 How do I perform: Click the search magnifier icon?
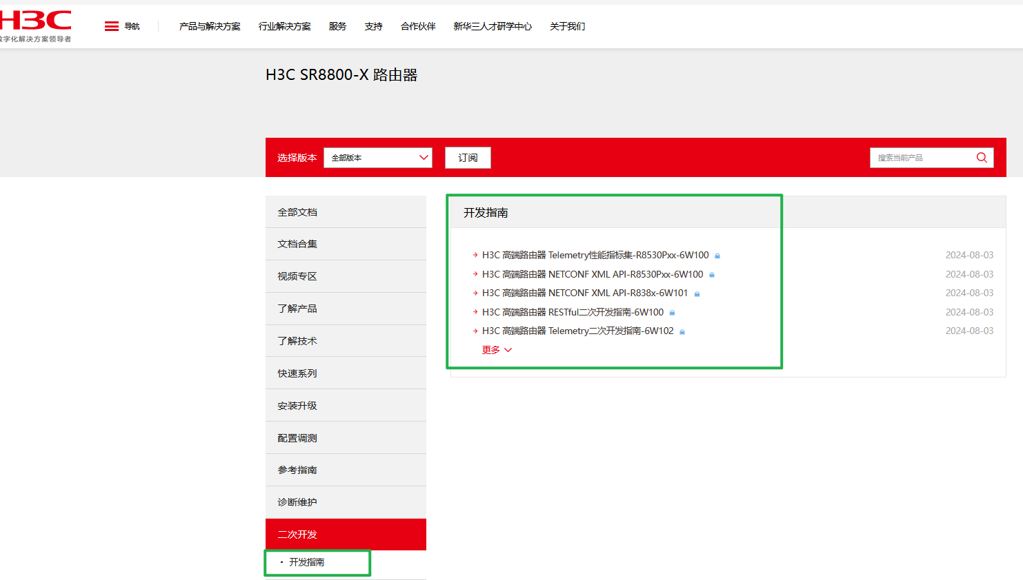click(982, 158)
